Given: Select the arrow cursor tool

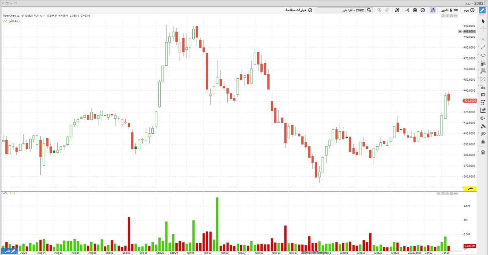Looking at the screenshot, I should click(483, 21).
